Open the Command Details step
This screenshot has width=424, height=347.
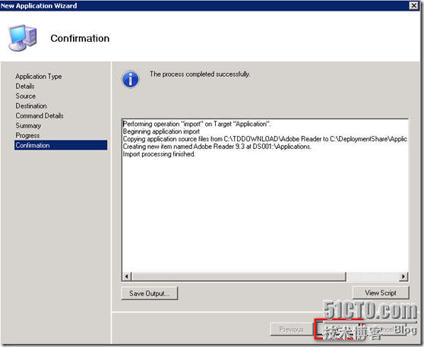click(x=40, y=115)
